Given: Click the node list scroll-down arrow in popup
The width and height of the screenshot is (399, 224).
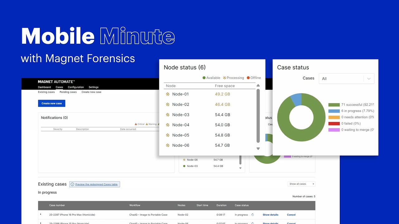Looking at the screenshot, I should [x=258, y=148].
